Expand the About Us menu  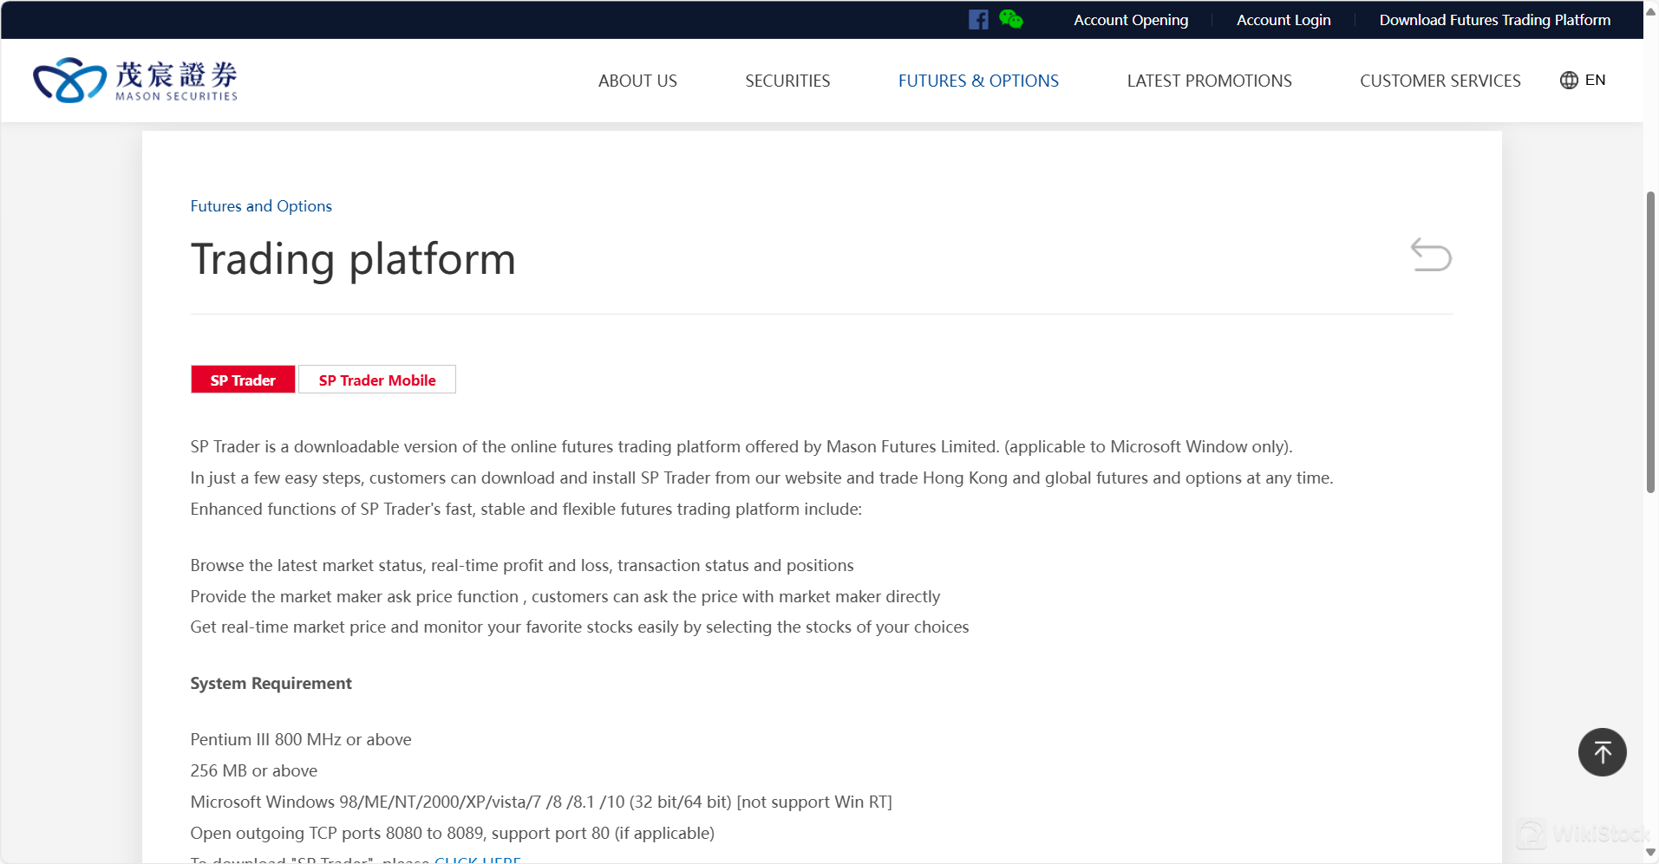click(637, 81)
